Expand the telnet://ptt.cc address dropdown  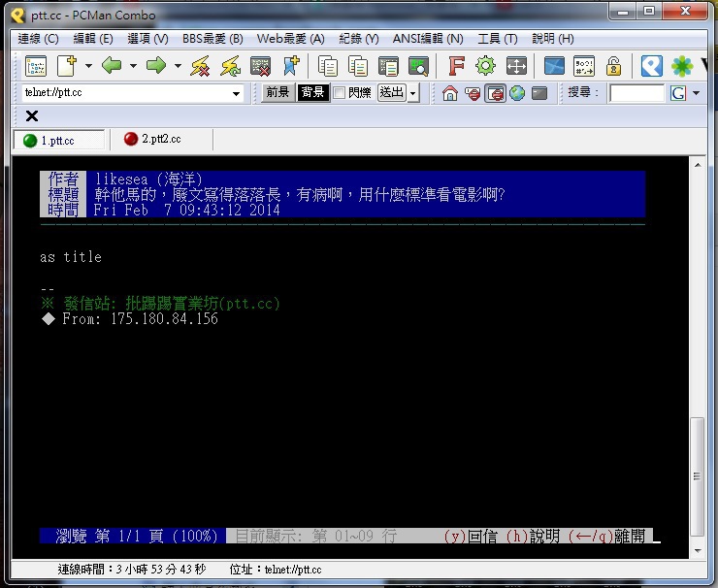pyautogui.click(x=237, y=93)
